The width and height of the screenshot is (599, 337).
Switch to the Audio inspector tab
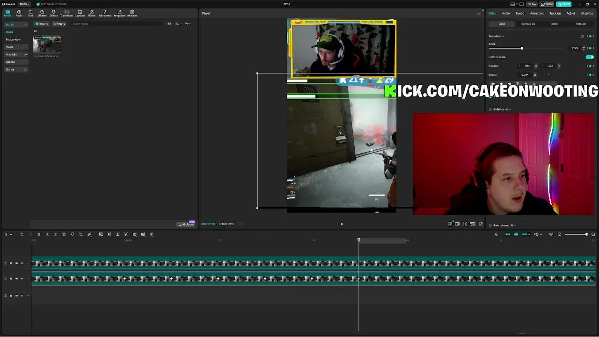pos(506,13)
